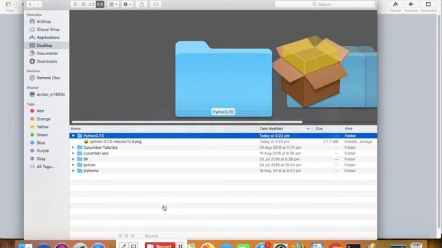Expand the BK folder
The height and width of the screenshot is (248, 442).
(73, 159)
